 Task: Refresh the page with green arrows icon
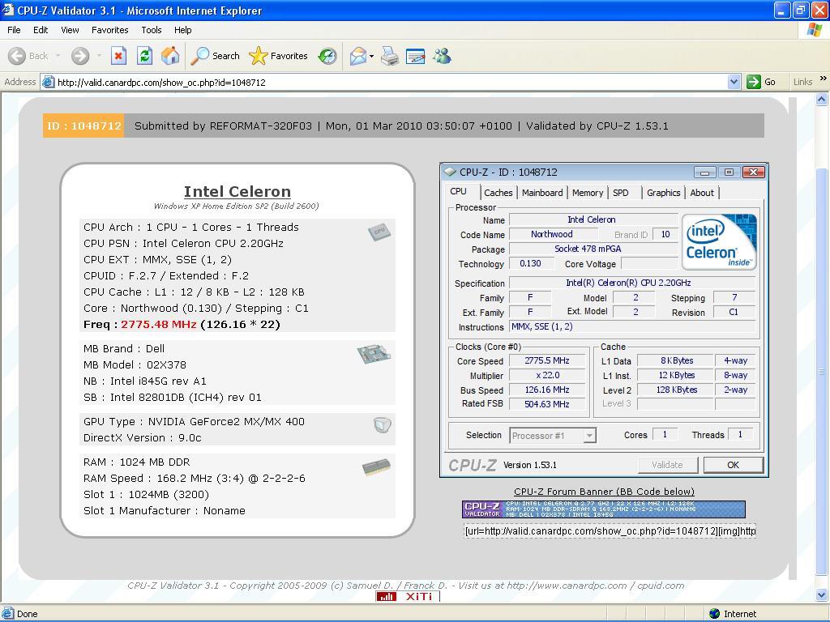click(x=144, y=56)
